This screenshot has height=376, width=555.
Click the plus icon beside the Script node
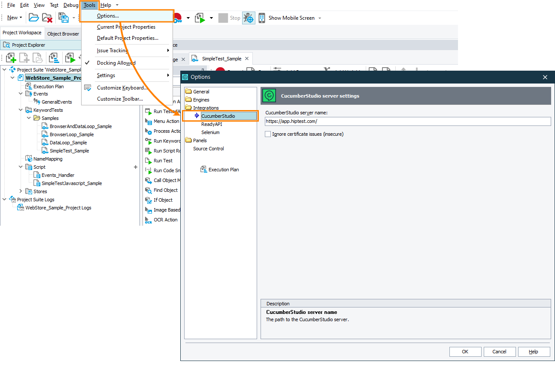click(x=136, y=167)
